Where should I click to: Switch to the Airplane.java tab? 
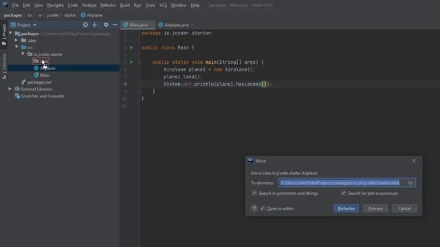(176, 25)
